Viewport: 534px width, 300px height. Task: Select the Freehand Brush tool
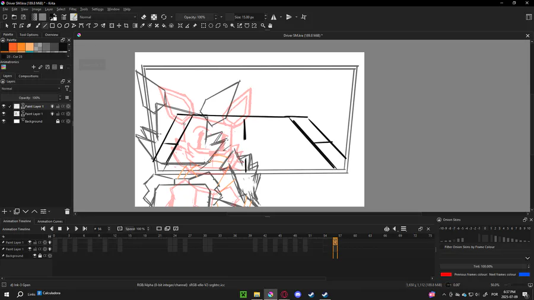click(x=38, y=25)
